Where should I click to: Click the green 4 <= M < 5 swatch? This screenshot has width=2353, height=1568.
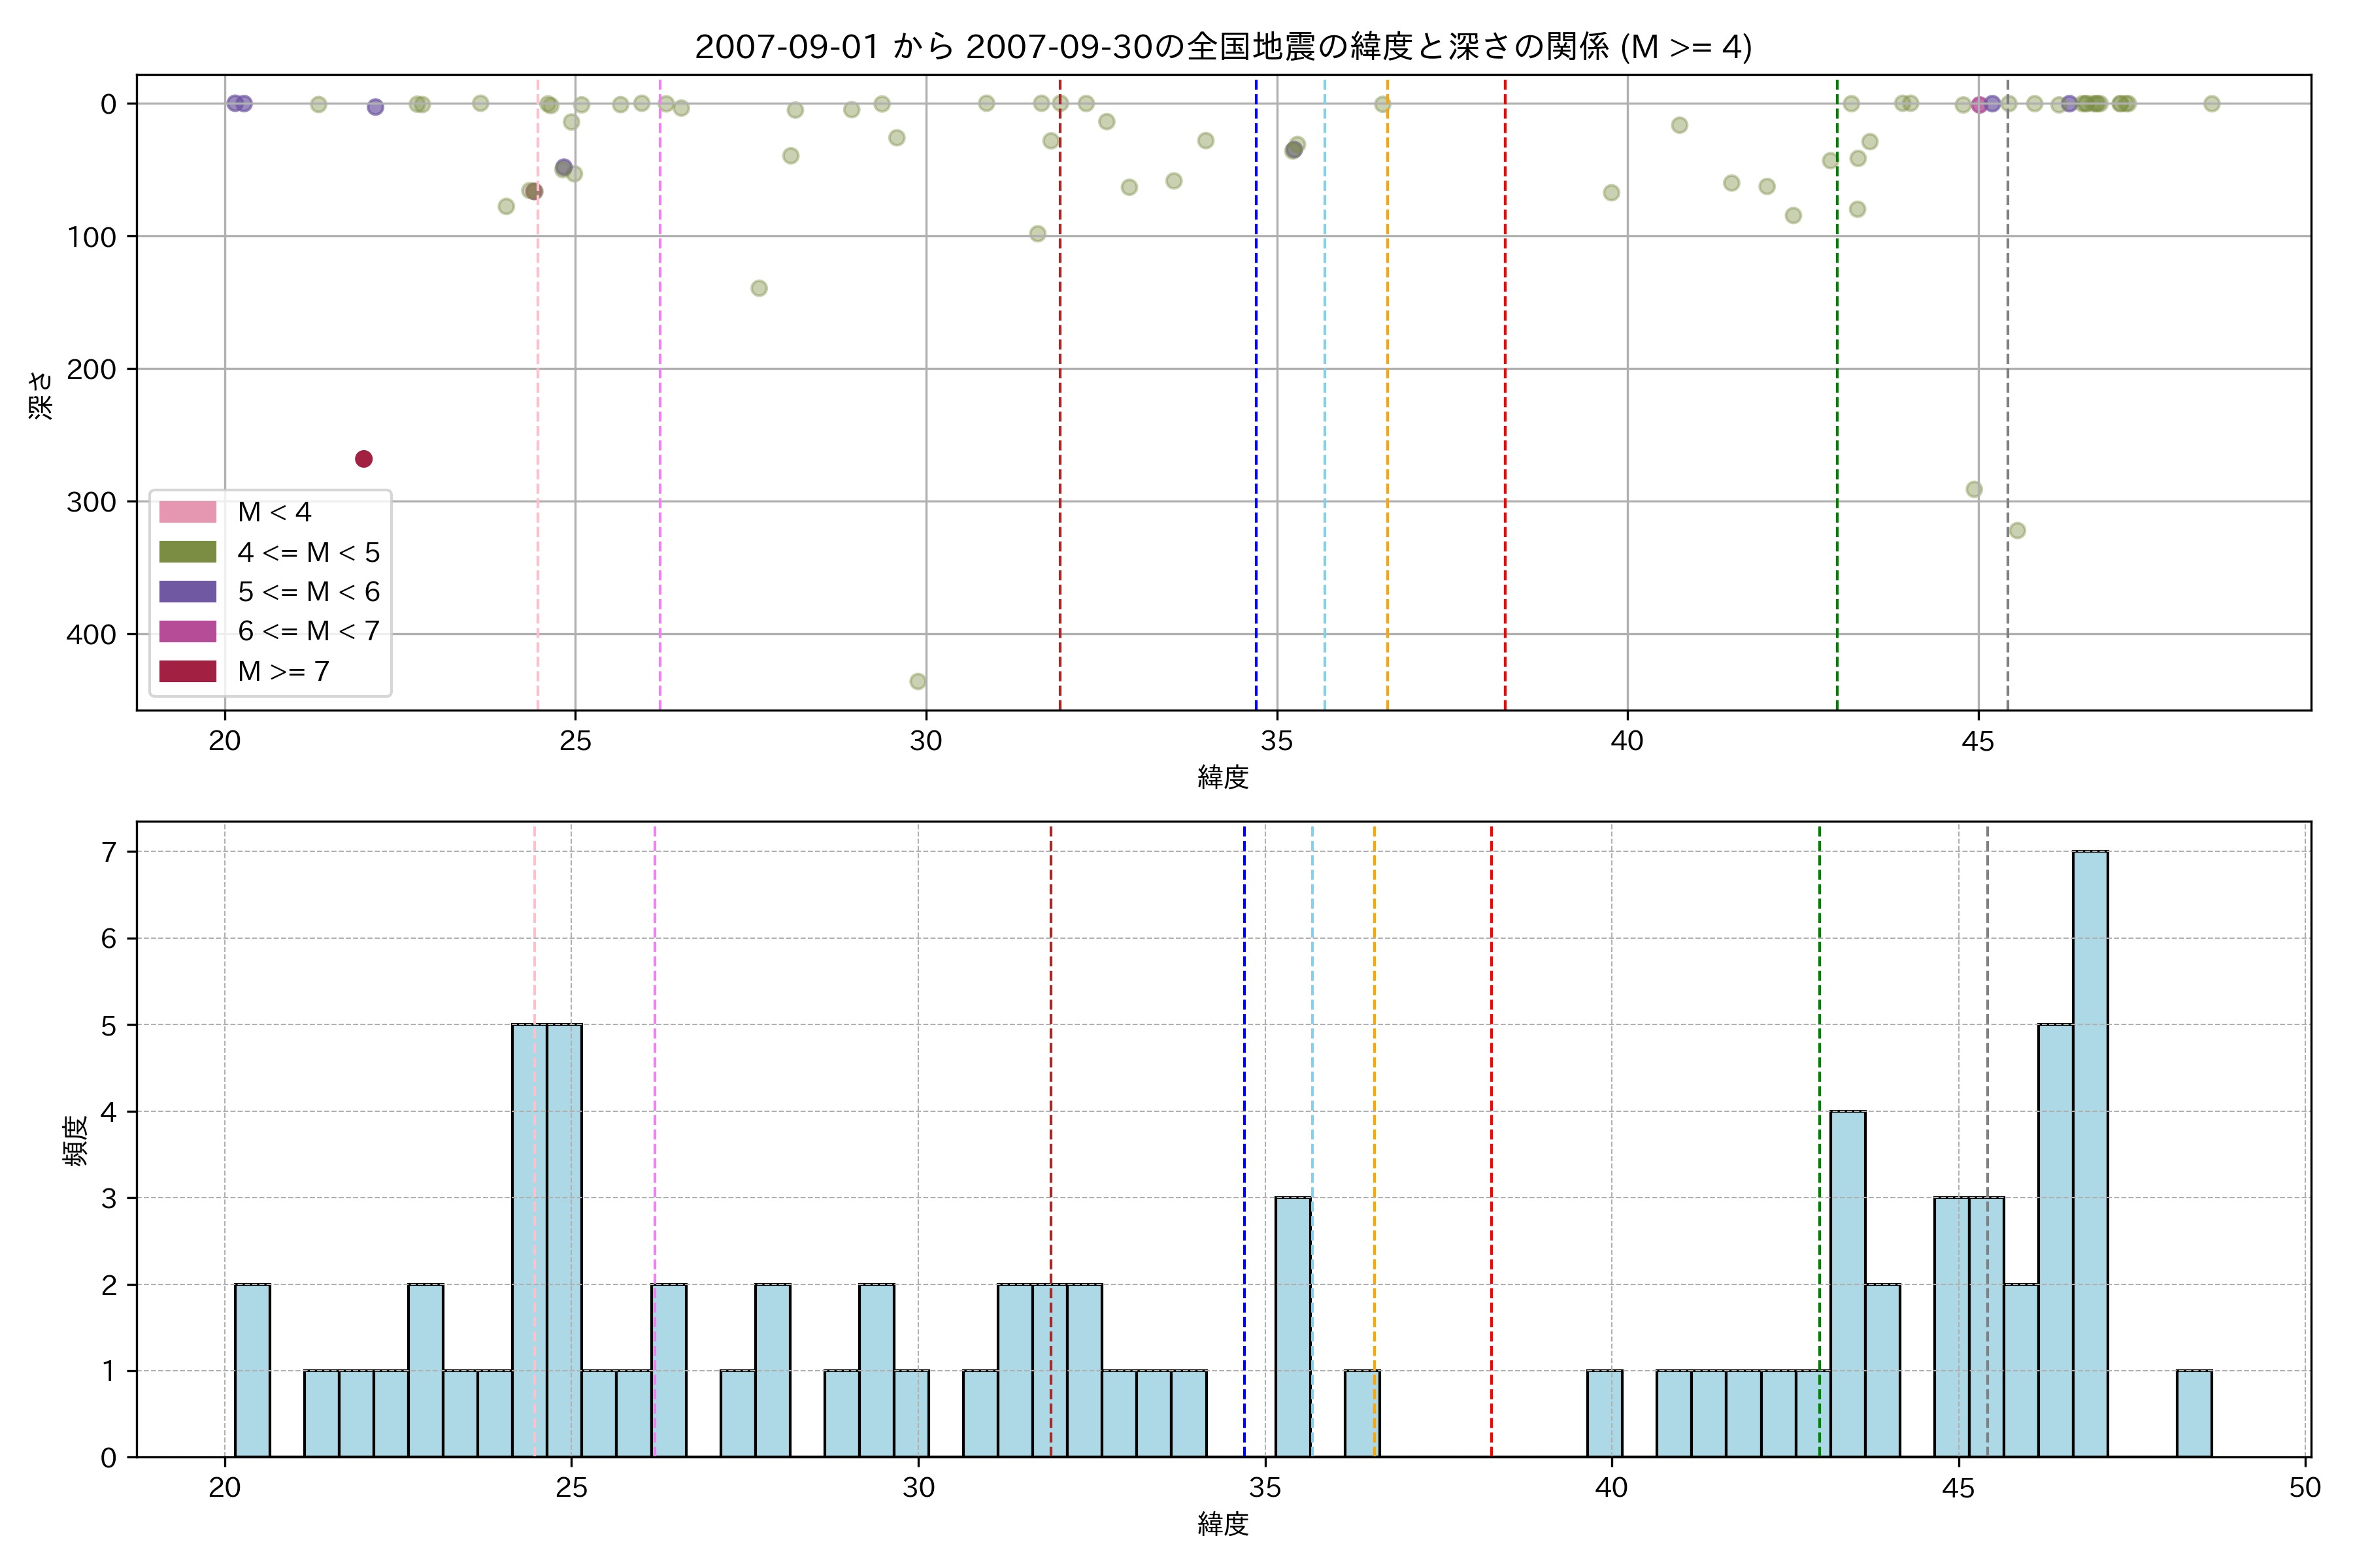[187, 552]
